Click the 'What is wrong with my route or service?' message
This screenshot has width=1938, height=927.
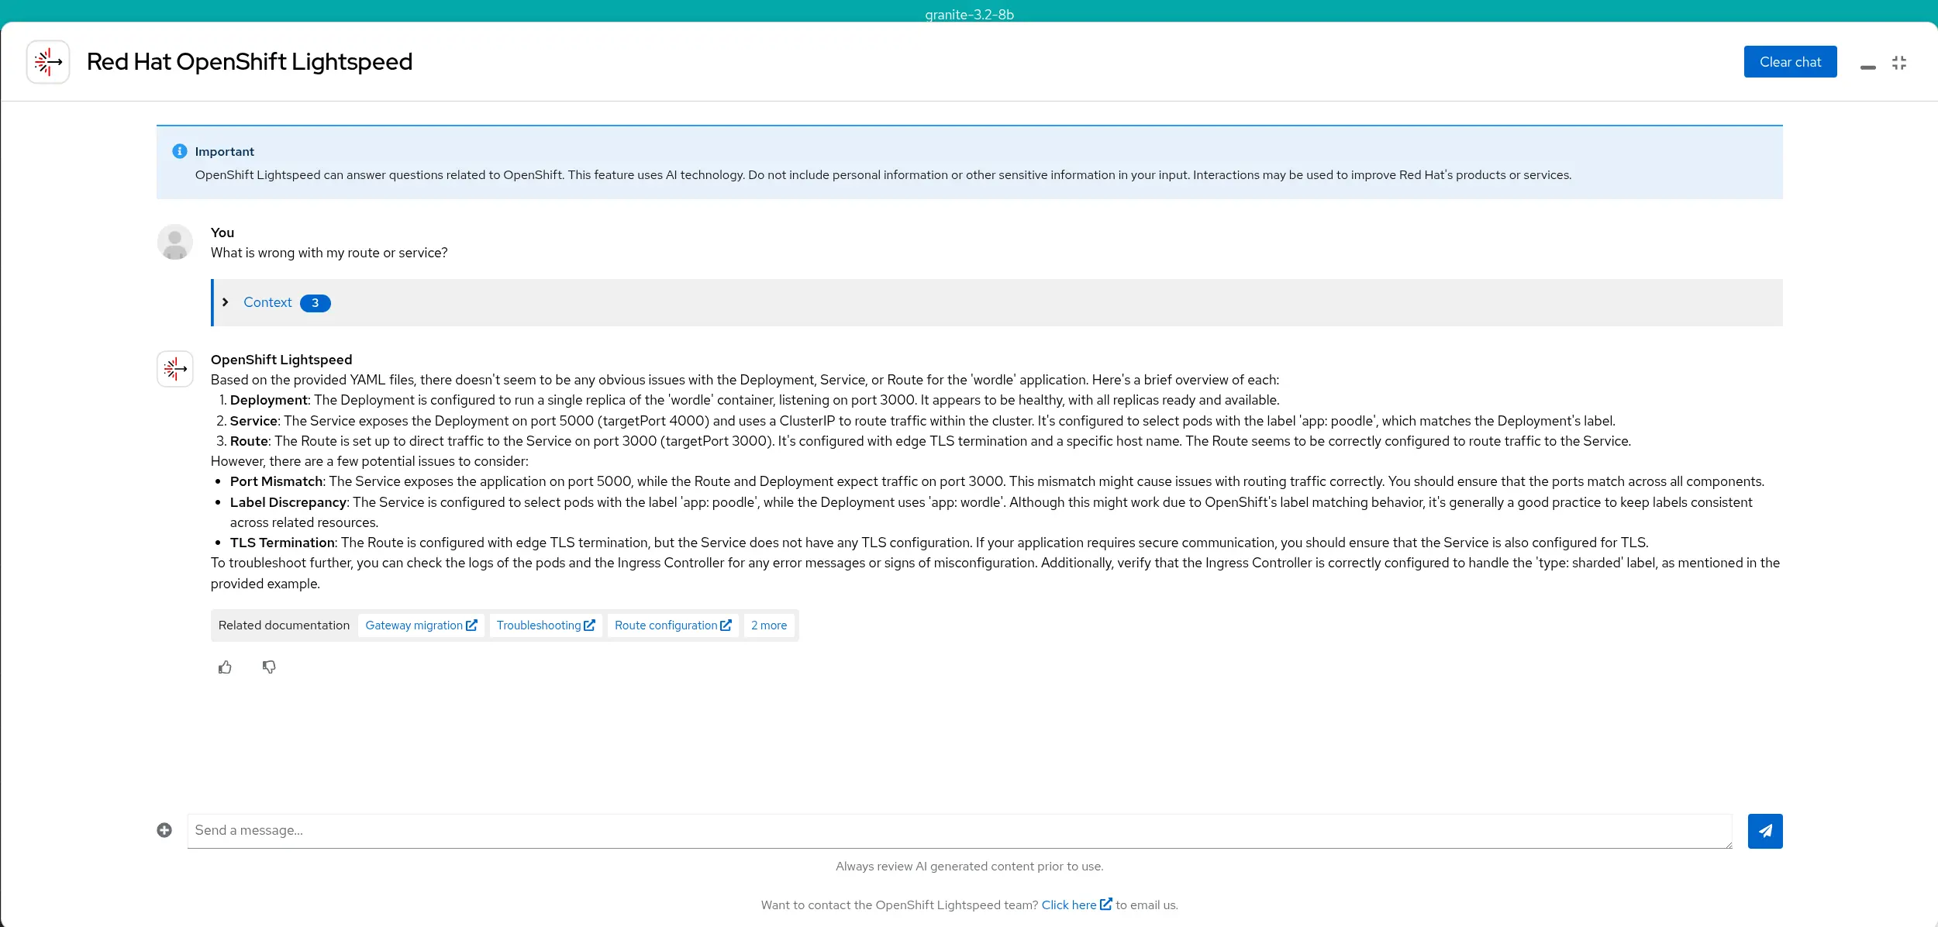329,253
